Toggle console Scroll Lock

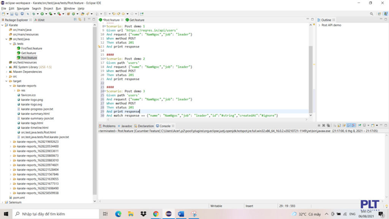pyautogui.click(x=339, y=126)
